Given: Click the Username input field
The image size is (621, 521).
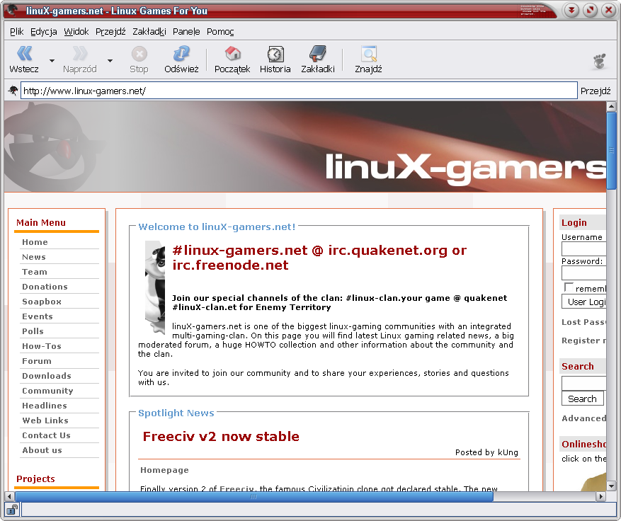Looking at the screenshot, I should click(x=583, y=249).
